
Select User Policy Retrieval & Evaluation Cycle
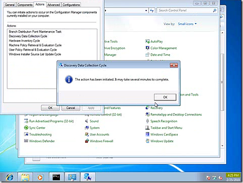(33, 50)
